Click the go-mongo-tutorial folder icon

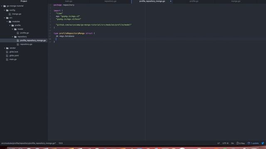pos(5,6)
